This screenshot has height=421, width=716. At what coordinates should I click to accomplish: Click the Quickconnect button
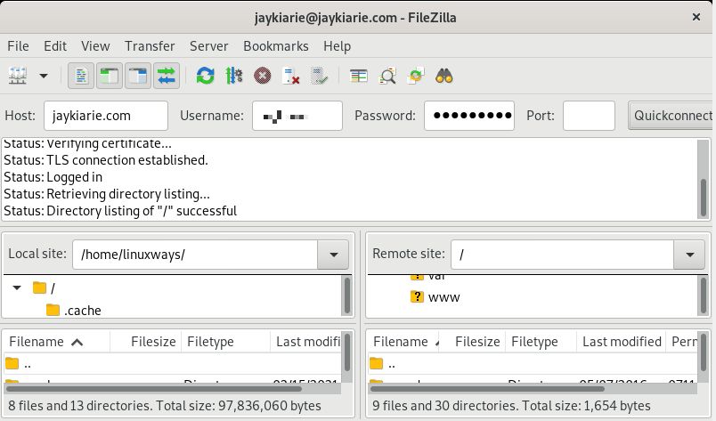click(x=671, y=116)
